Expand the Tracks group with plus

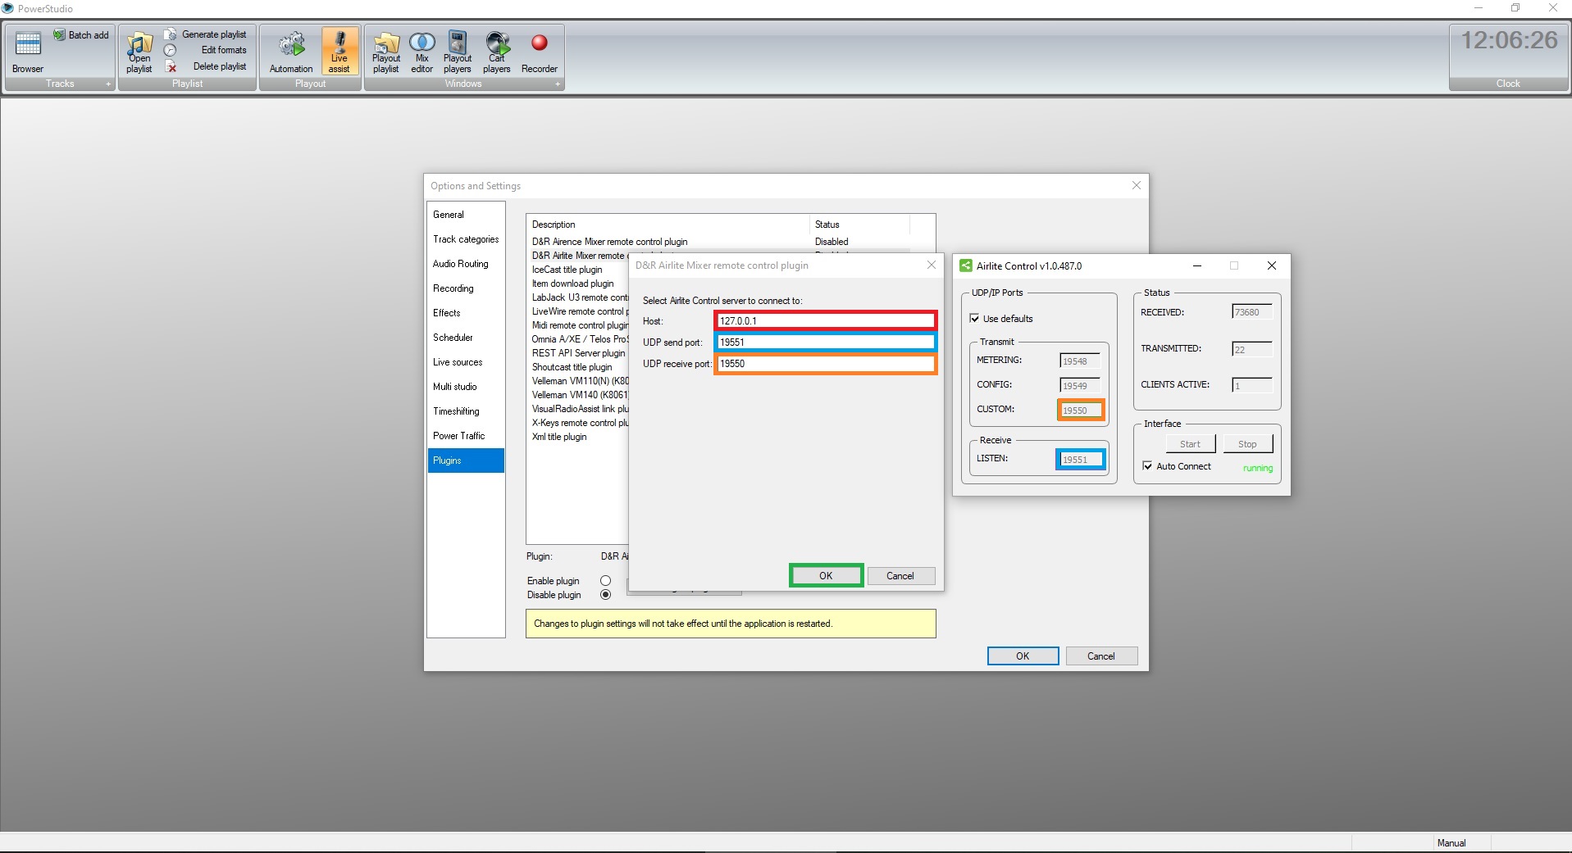point(107,84)
